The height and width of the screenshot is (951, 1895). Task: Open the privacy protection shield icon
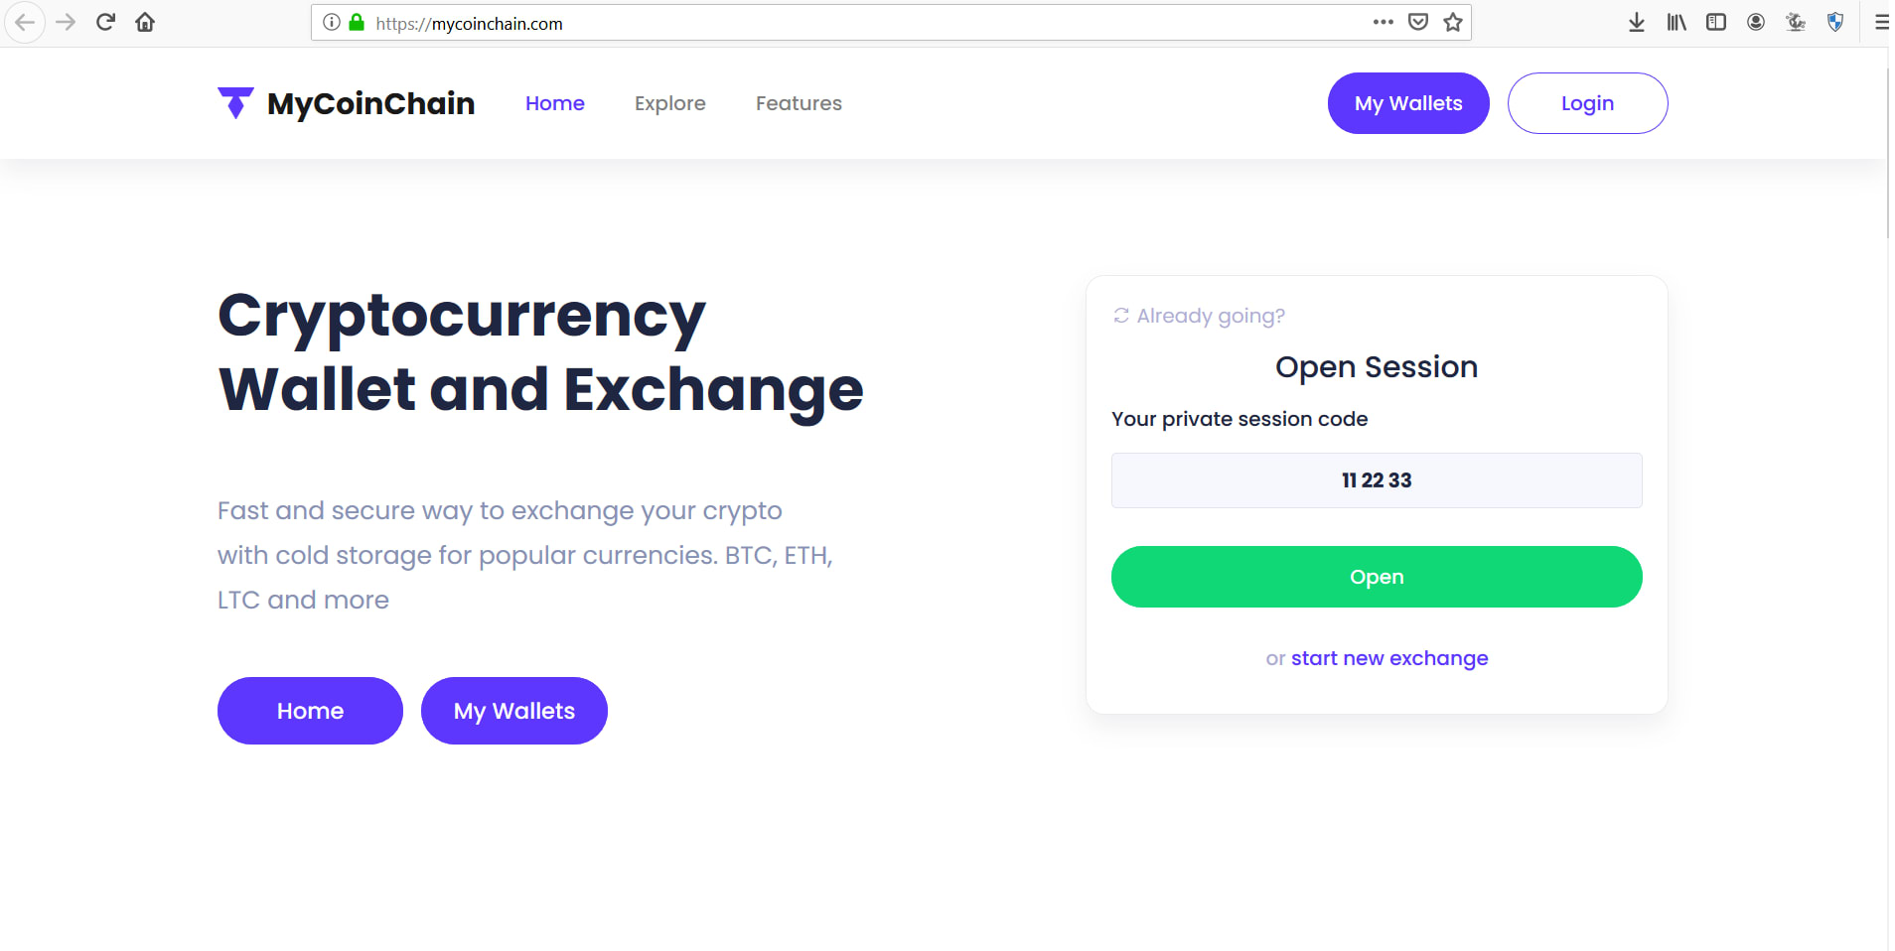click(x=1834, y=22)
